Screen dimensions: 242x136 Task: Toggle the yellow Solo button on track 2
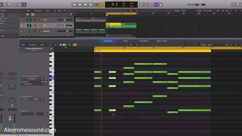[x=38, y=25]
